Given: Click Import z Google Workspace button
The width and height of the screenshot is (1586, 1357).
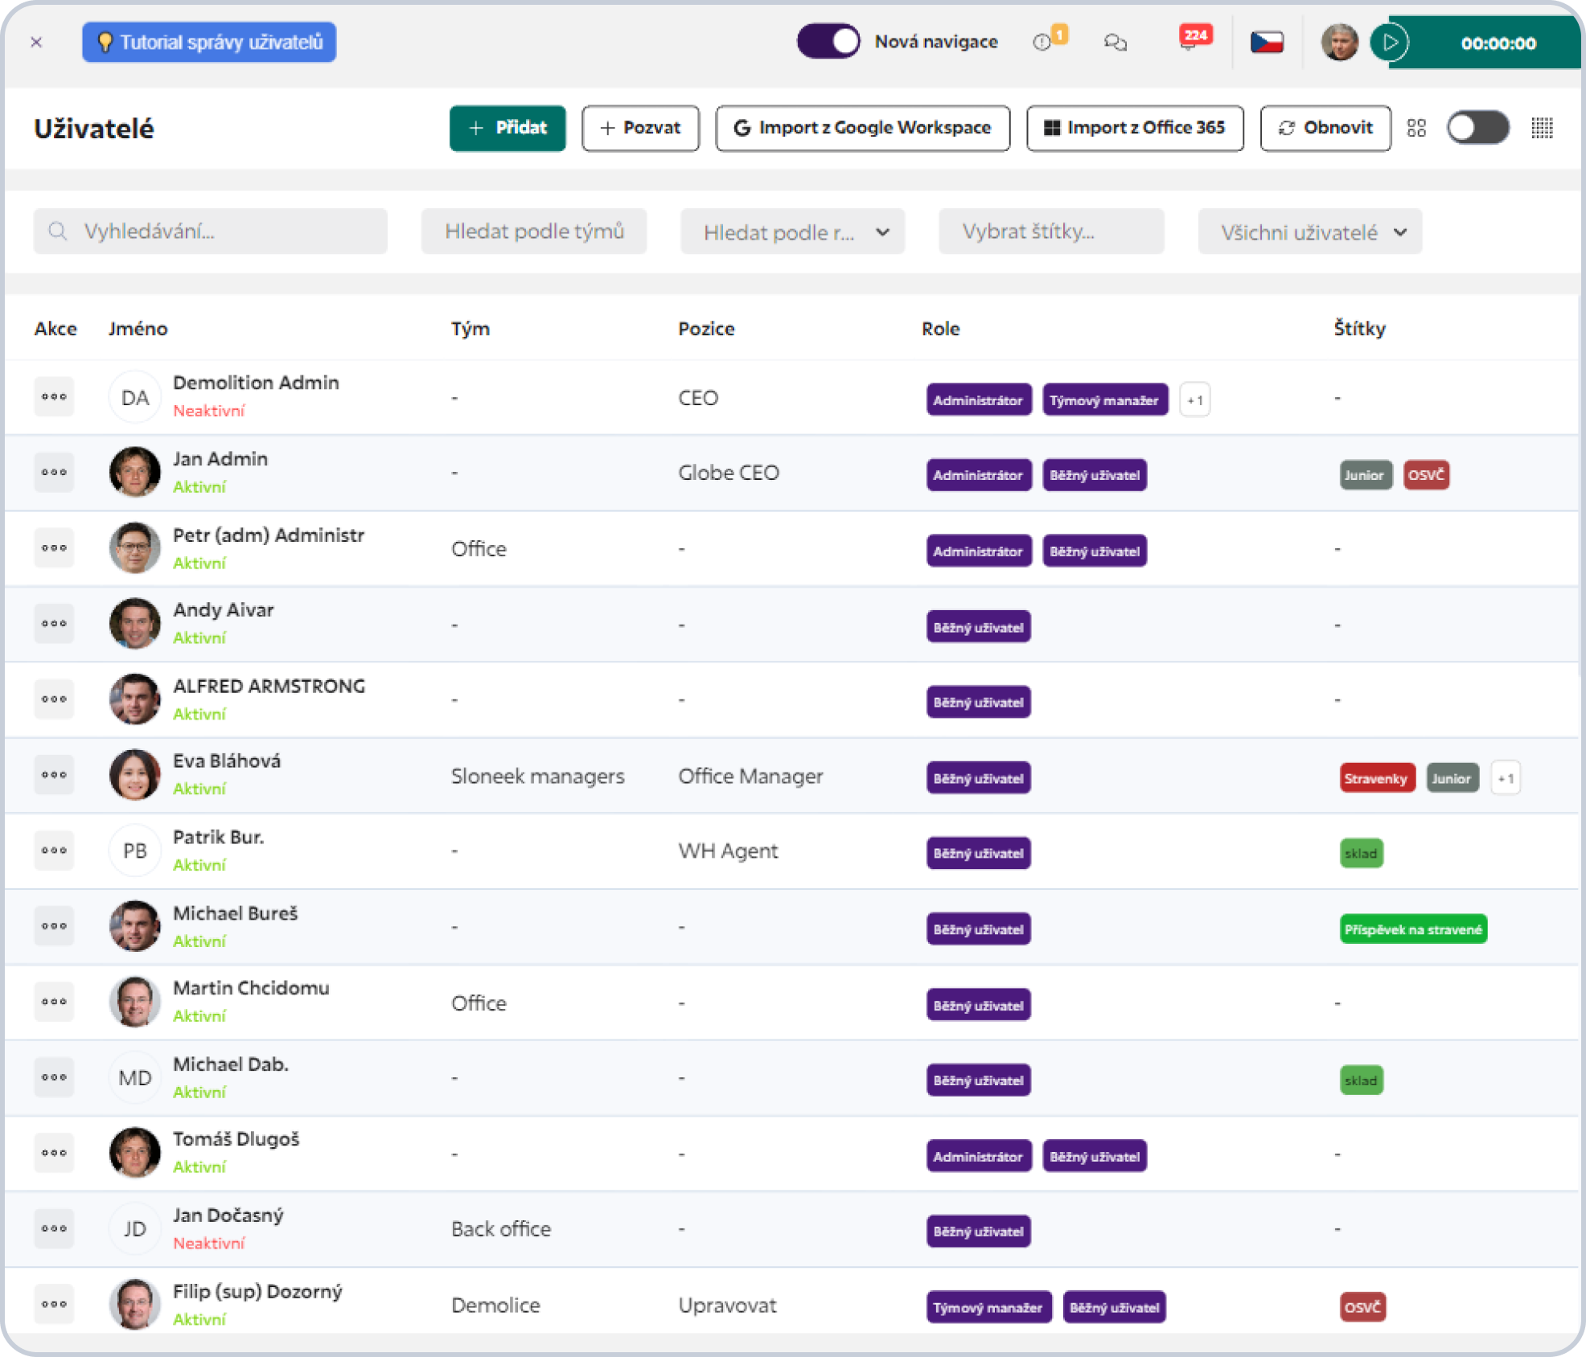Looking at the screenshot, I should coord(862,128).
